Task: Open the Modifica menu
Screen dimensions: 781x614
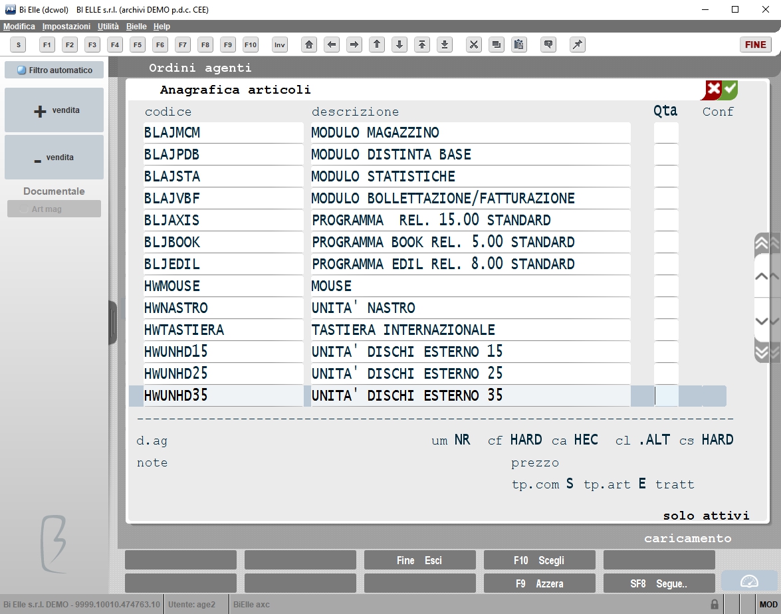Action: tap(19, 27)
